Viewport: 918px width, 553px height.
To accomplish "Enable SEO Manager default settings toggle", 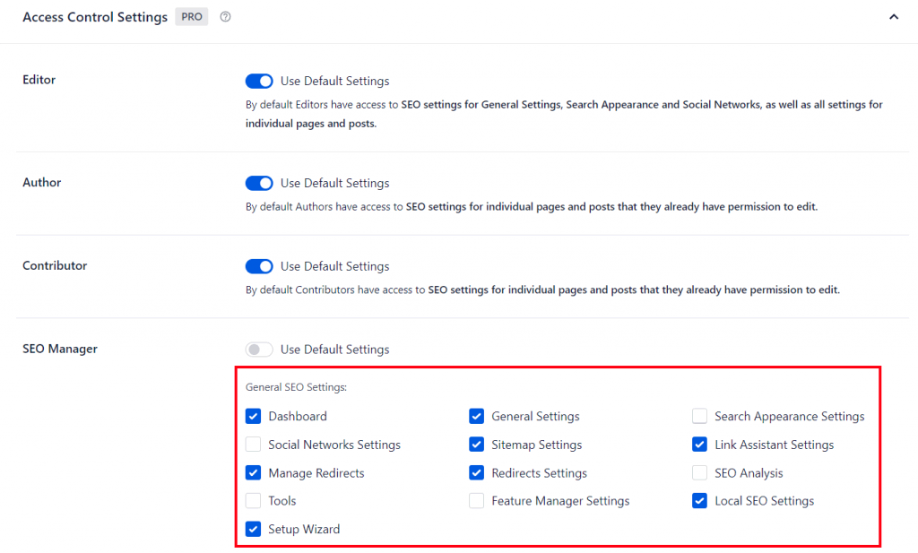I will 259,350.
